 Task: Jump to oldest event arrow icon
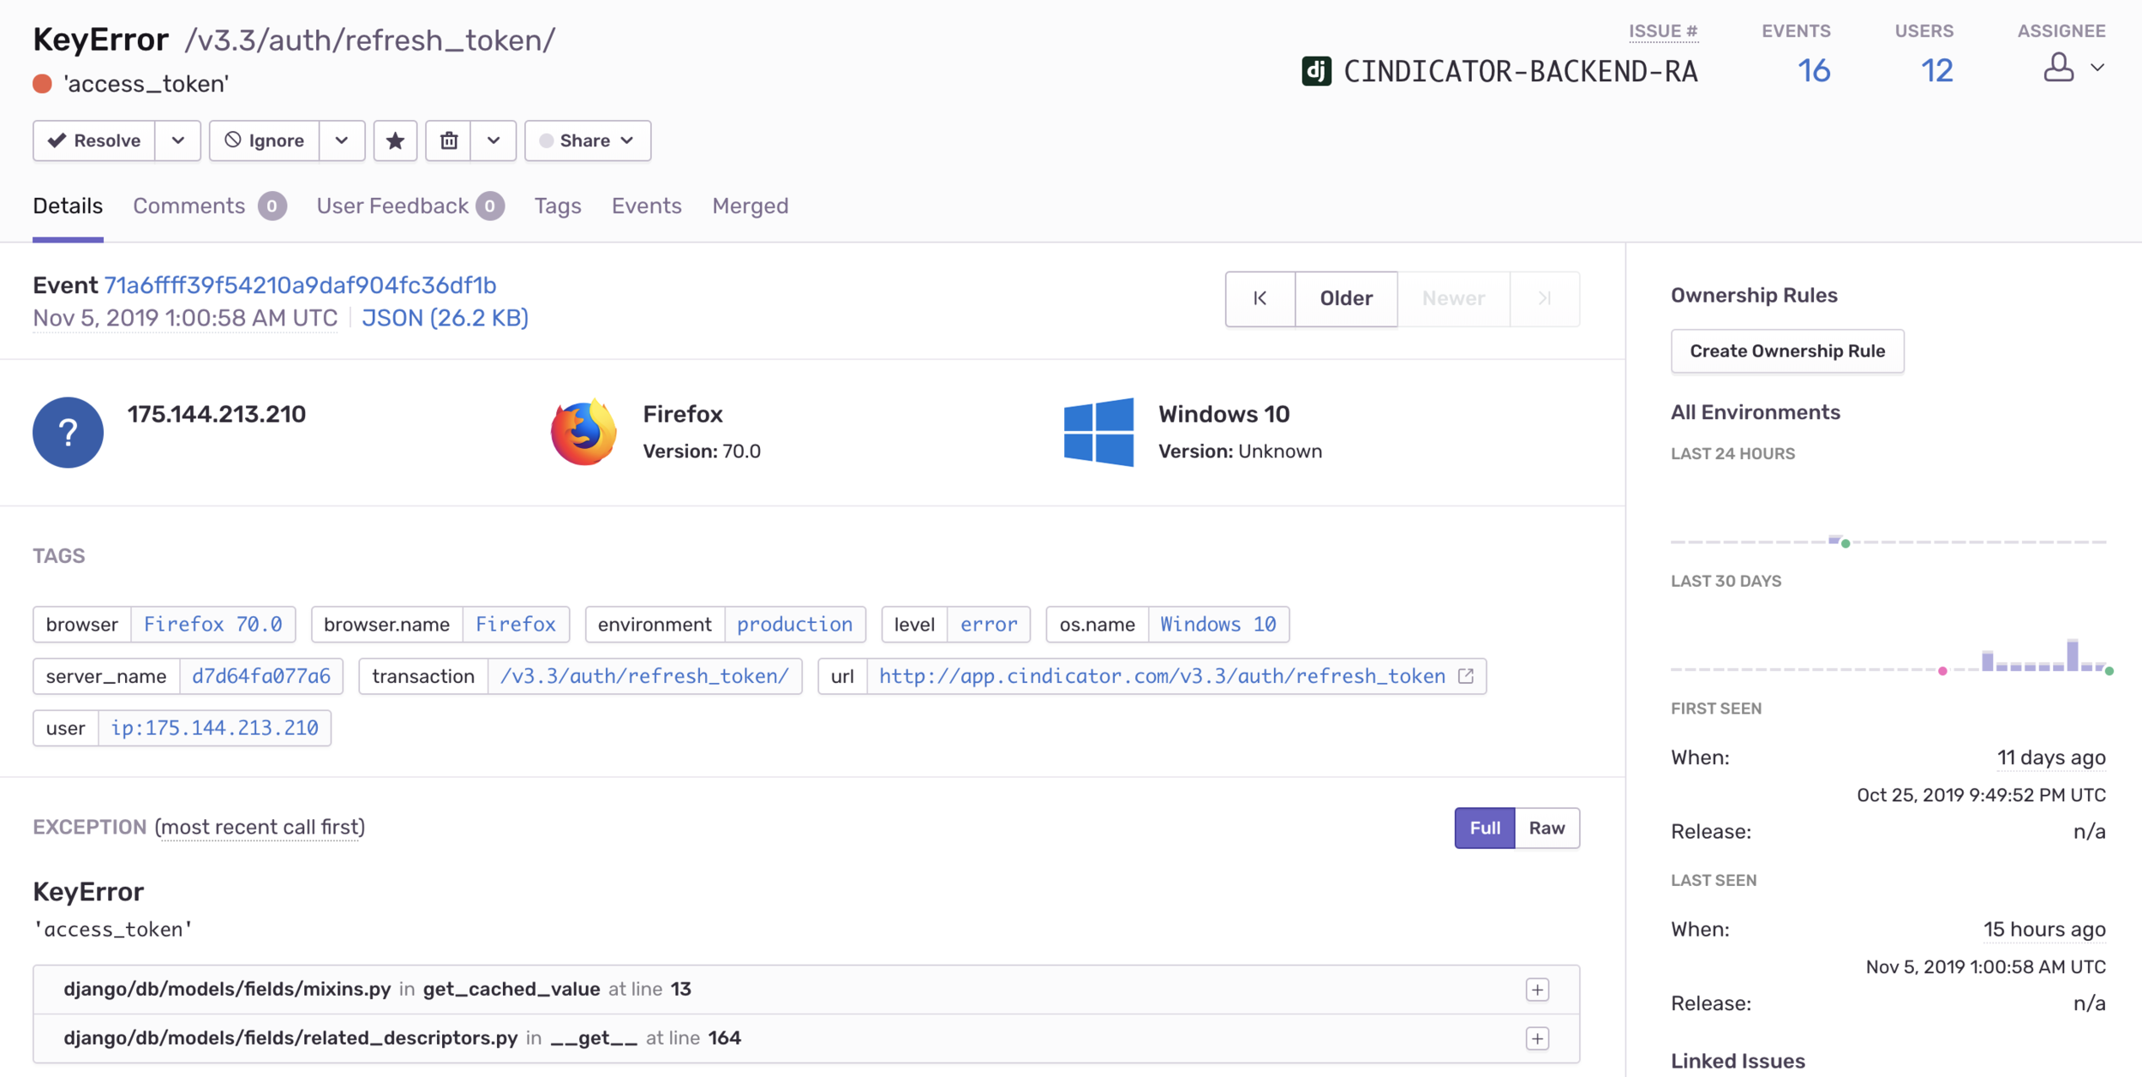pos(1259,298)
